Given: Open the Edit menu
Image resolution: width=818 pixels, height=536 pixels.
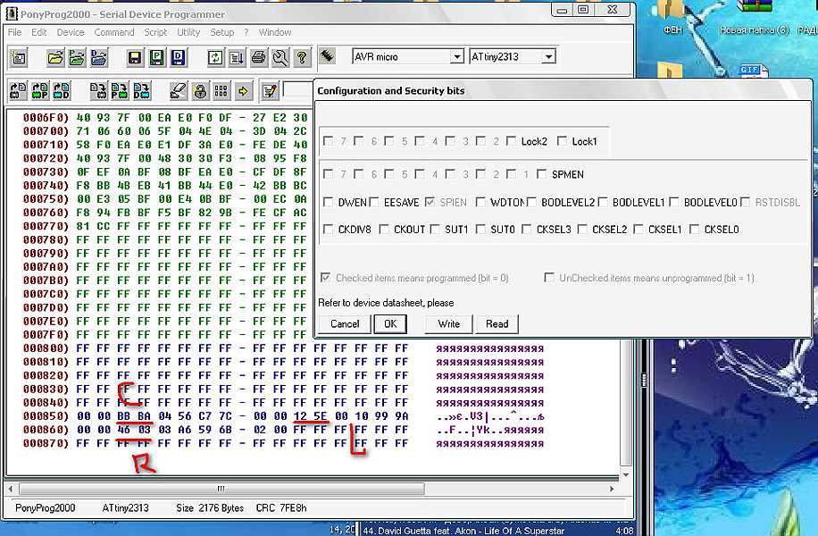Looking at the screenshot, I should click(39, 32).
